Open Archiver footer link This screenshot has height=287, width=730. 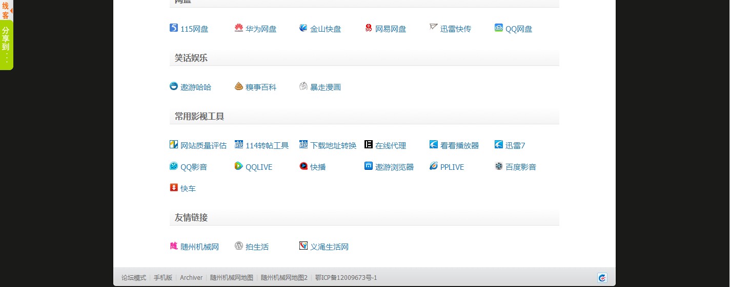coord(191,278)
